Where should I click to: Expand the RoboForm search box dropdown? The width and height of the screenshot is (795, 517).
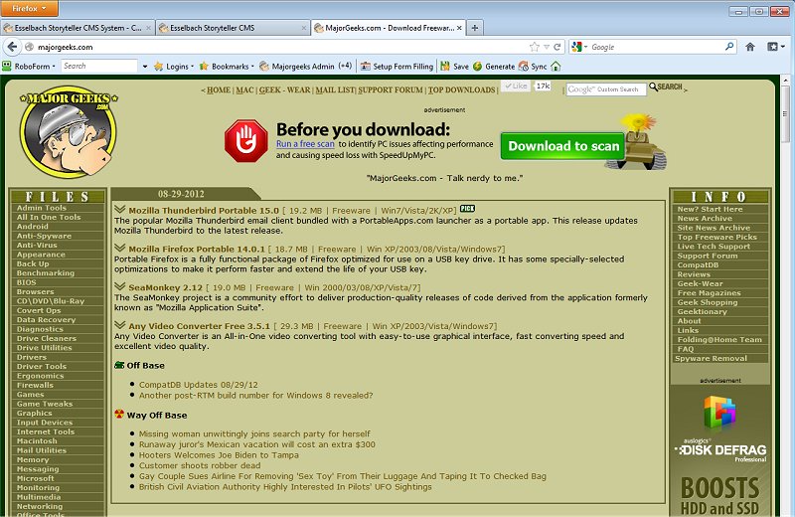pos(145,66)
